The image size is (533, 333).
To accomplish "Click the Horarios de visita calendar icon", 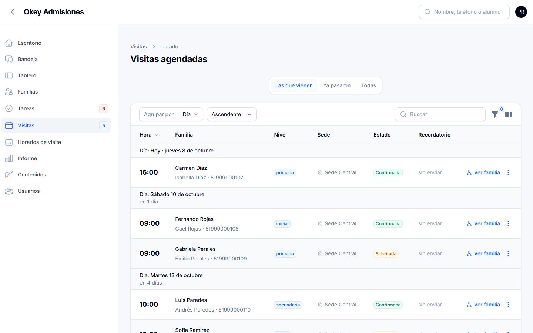I will 9,142.
